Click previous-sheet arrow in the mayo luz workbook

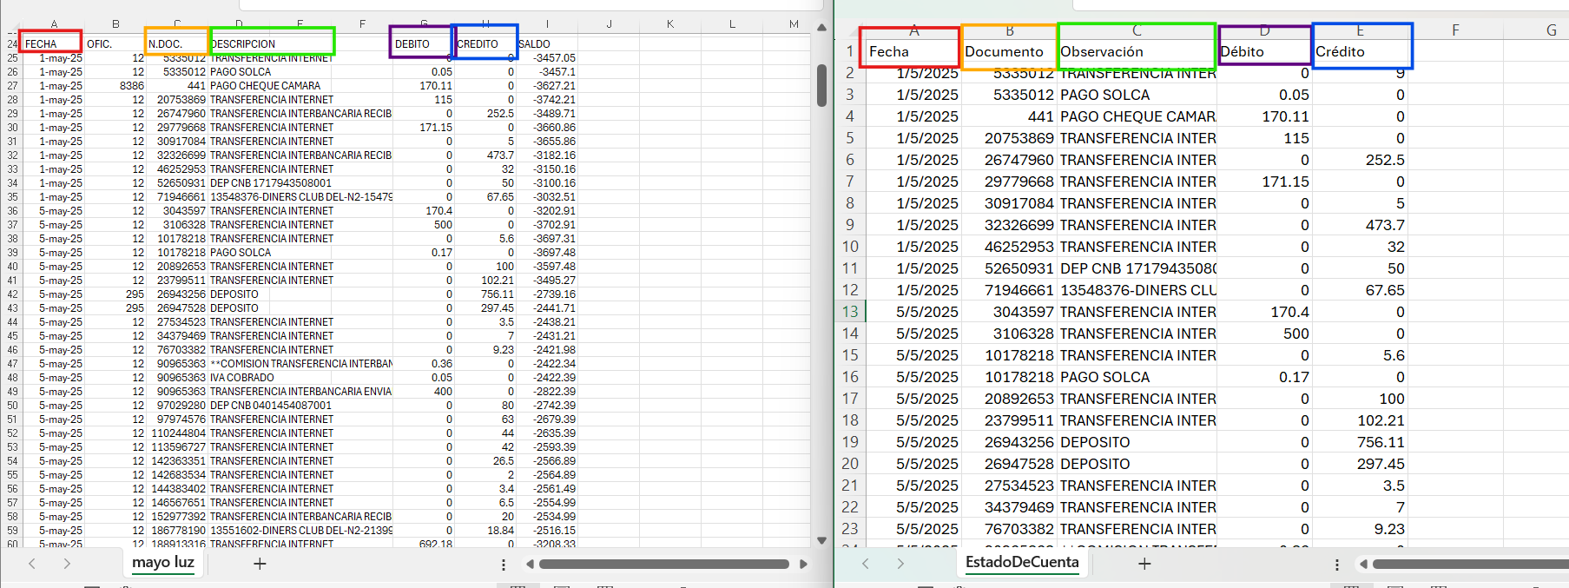coord(32,564)
